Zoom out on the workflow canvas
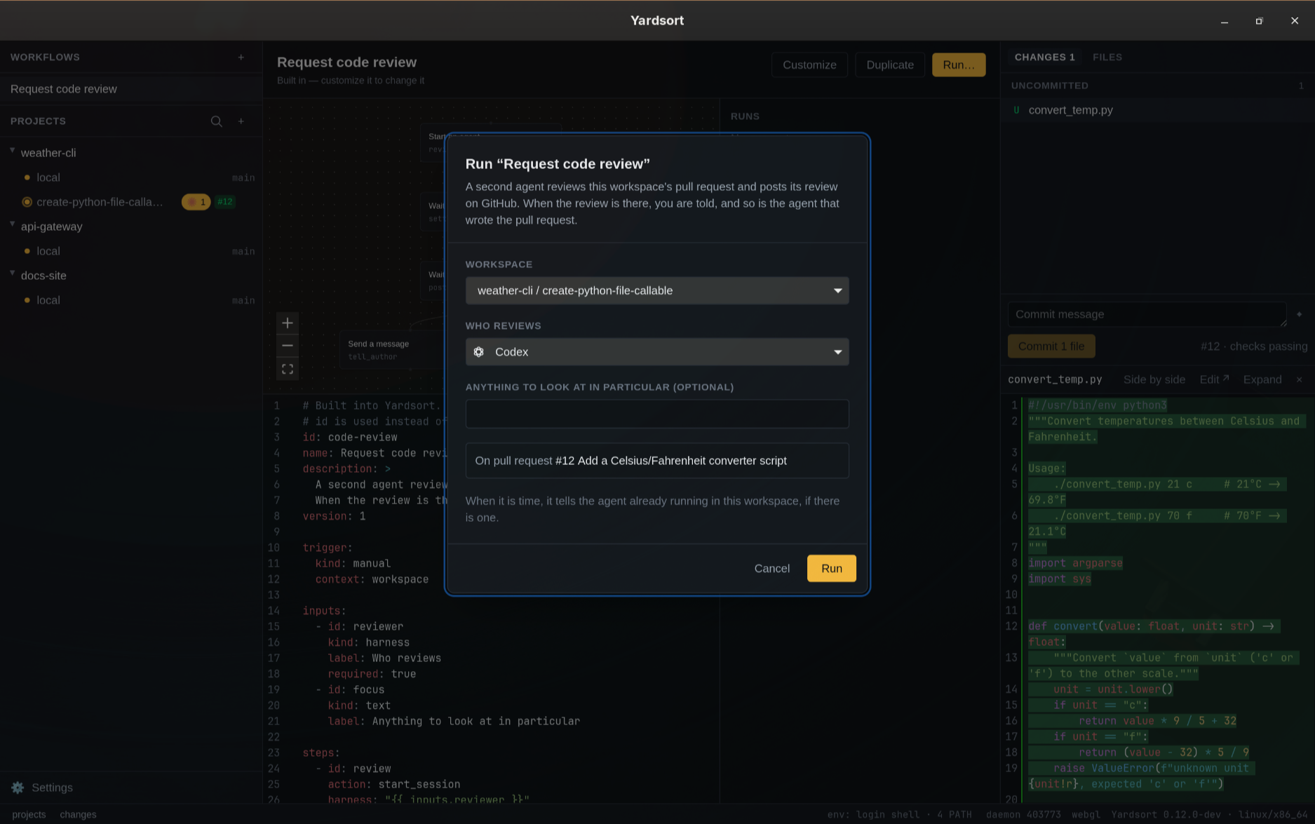Viewport: 1315px width, 824px height. 288,346
